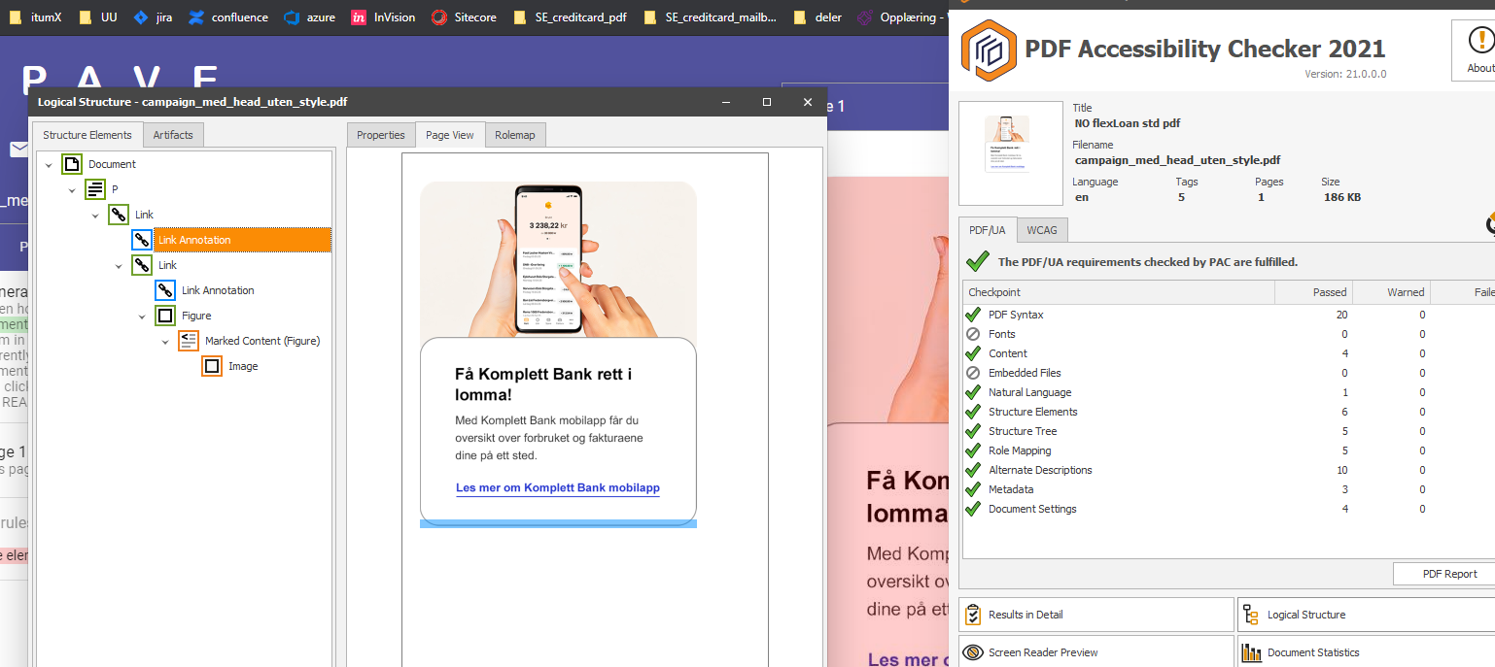Click the Screen Reader Preview eye icon
Viewport: 1495px width, 667px height.
[973, 652]
